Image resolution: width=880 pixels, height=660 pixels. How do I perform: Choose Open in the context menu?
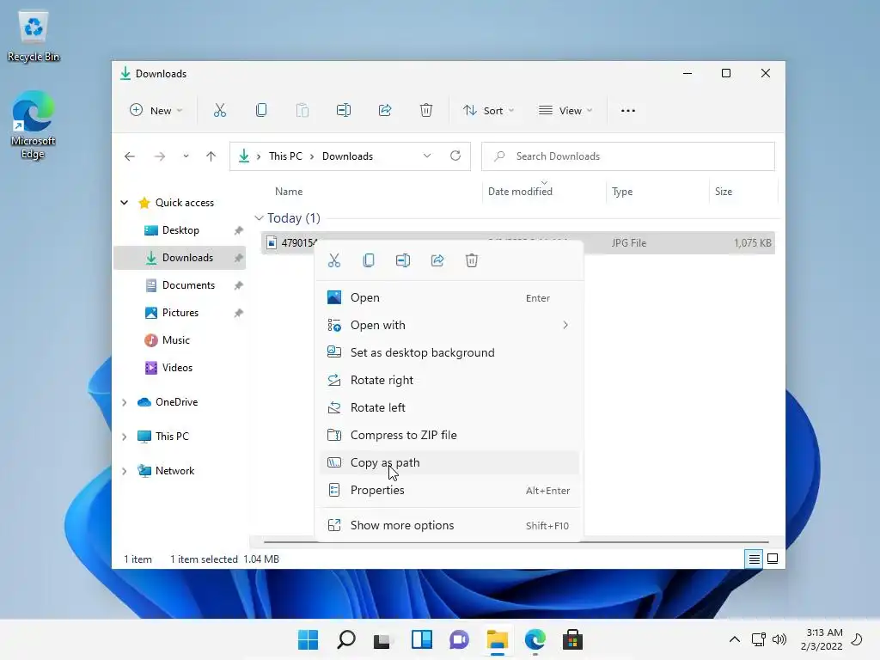[x=449, y=297]
